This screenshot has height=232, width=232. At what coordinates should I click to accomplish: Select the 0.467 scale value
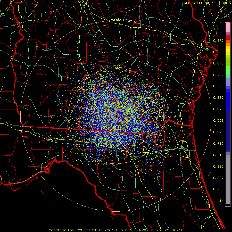tap(218, 144)
